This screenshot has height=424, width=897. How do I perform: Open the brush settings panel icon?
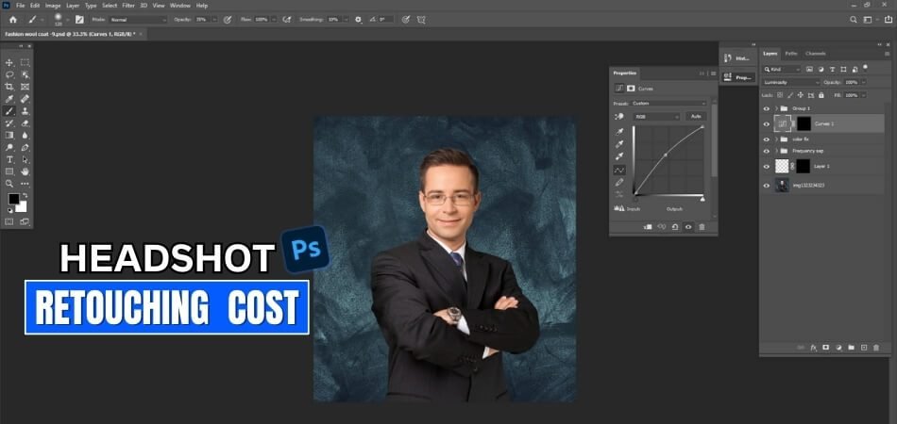tap(79, 20)
